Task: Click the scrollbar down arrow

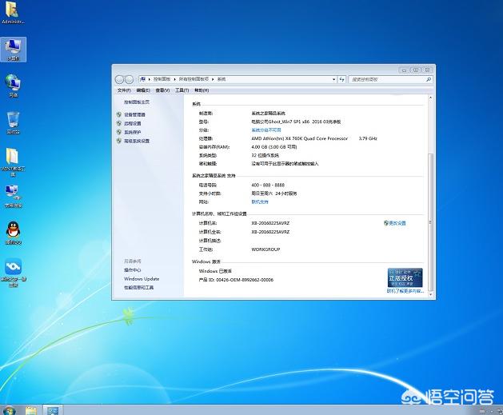Action: [430, 294]
